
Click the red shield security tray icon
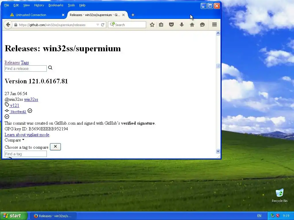coord(278,216)
